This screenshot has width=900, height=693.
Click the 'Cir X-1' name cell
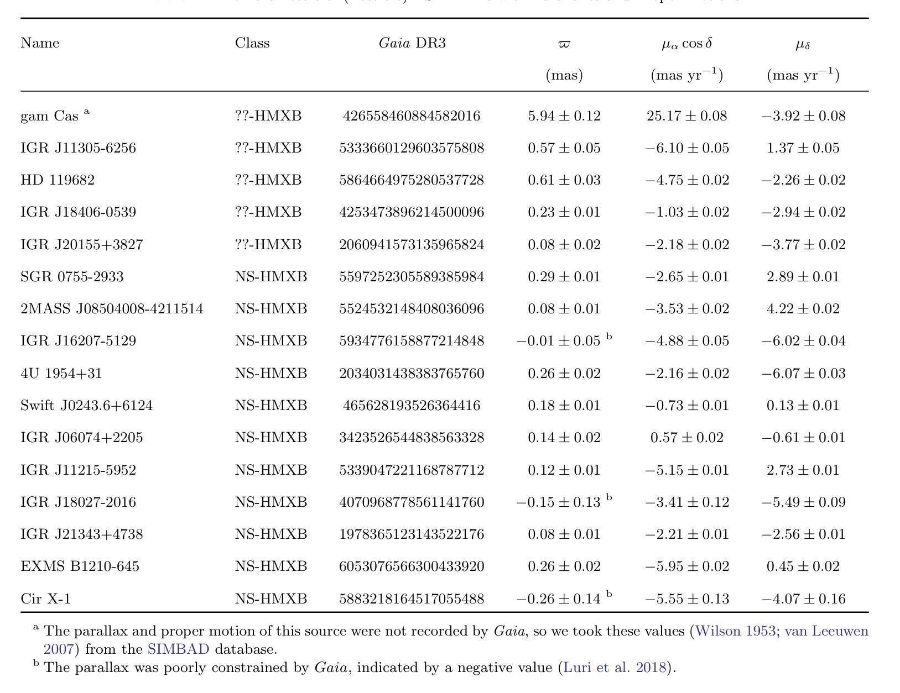click(45, 599)
